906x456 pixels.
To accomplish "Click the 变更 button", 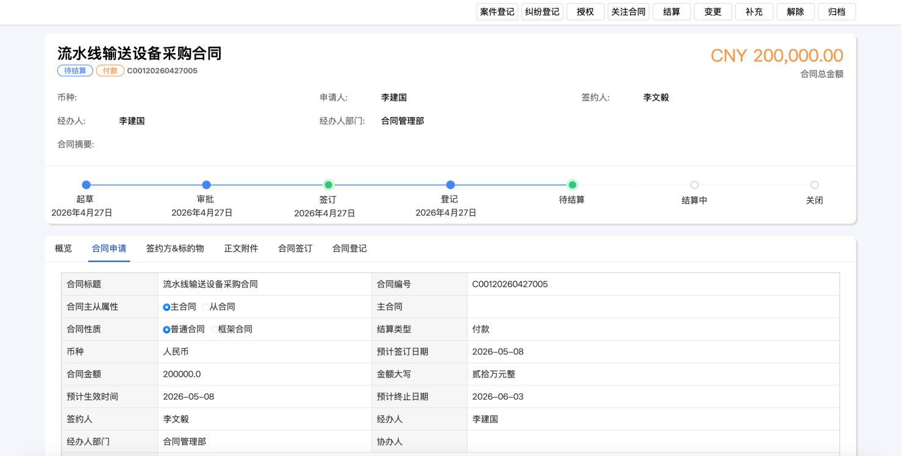I will 713,12.
